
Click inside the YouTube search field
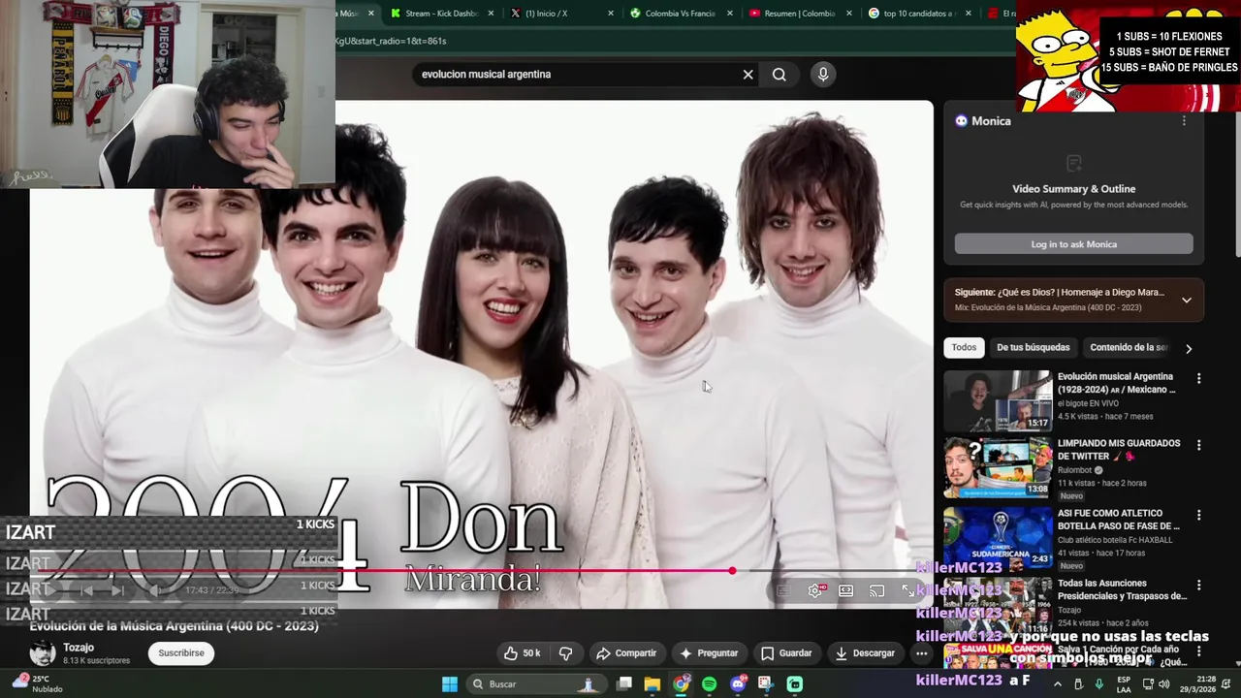(x=577, y=75)
